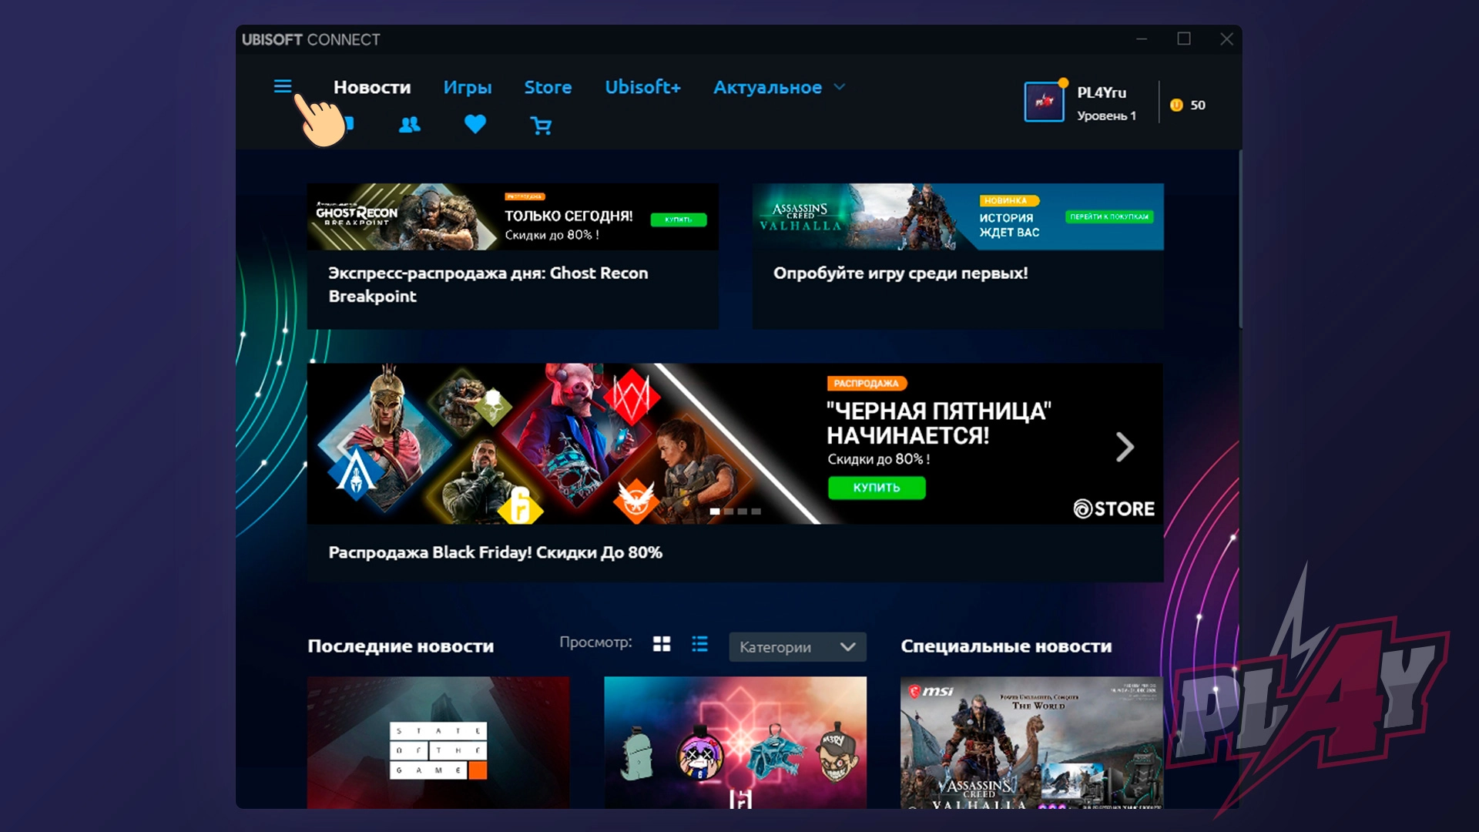1479x832 pixels.
Task: Click the Units coin balance icon
Action: coord(1176,106)
